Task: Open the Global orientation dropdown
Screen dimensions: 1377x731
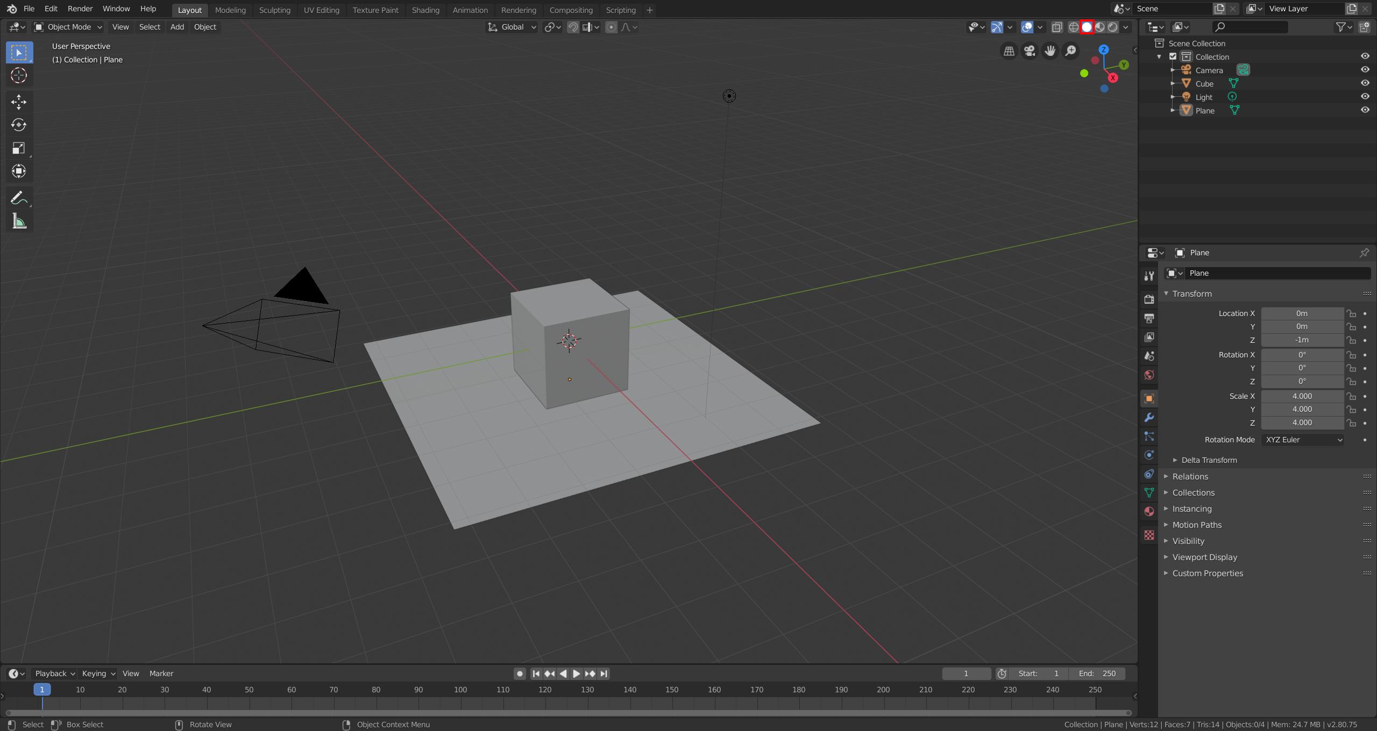Action: (512, 27)
